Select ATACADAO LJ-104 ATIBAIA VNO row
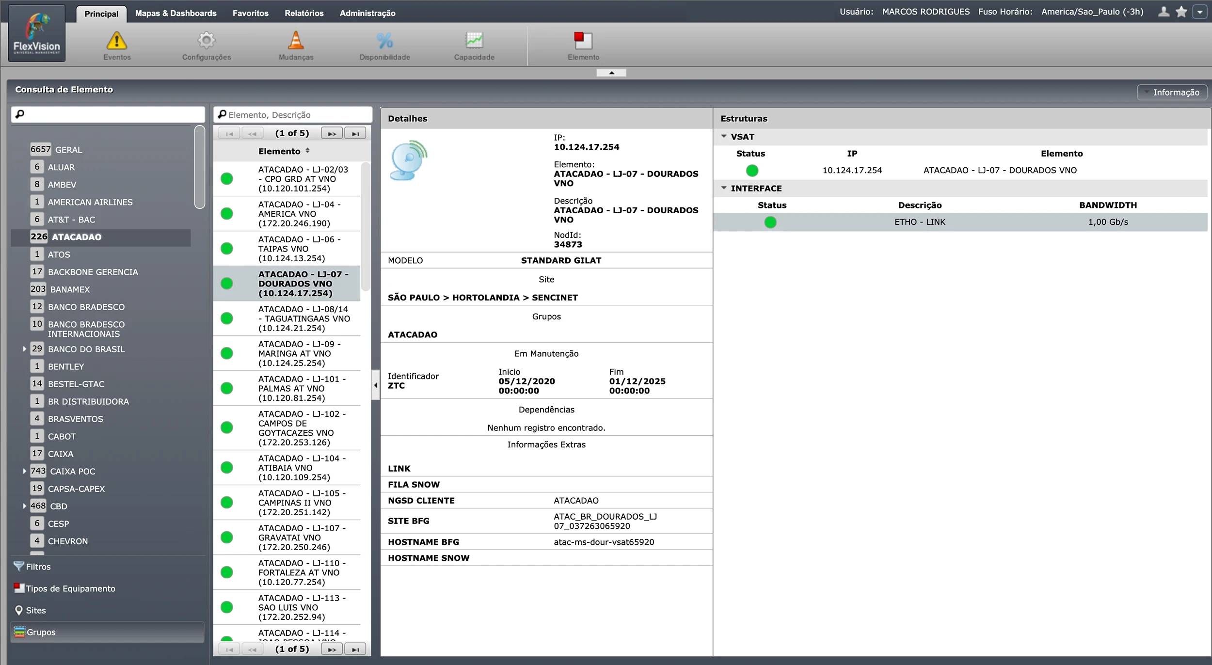Image resolution: width=1212 pixels, height=665 pixels. coord(287,468)
